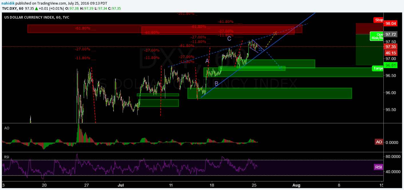Click the 96.00 price axis level

click(x=391, y=93)
